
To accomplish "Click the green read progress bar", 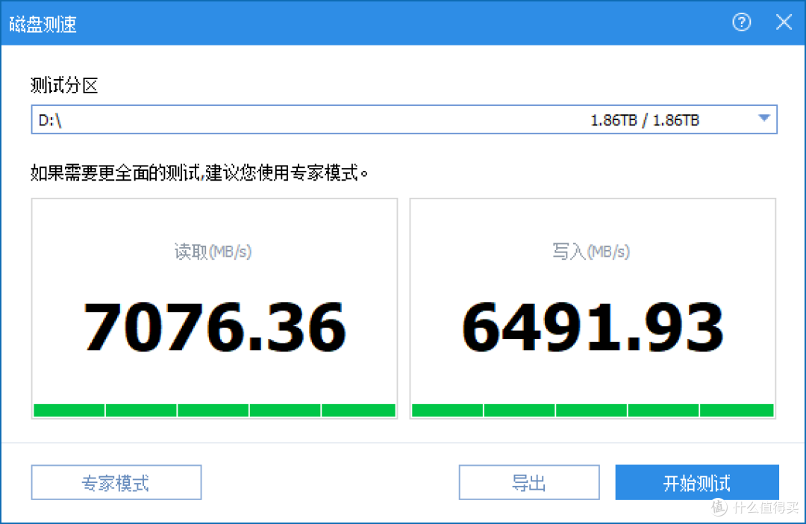I will point(214,410).
